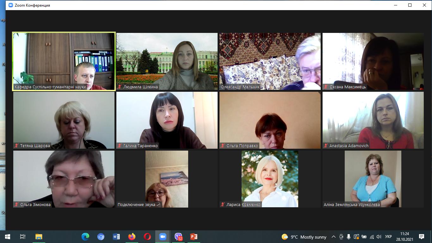Open the battery status tray icon

364,237
